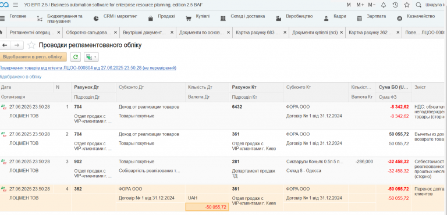Close the Внутрішні документ... tab
The image size is (447, 215).
point(172,33)
